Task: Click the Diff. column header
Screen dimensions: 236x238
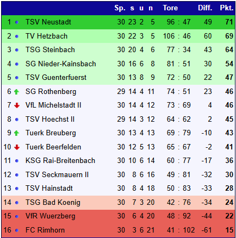Action: click(x=205, y=8)
